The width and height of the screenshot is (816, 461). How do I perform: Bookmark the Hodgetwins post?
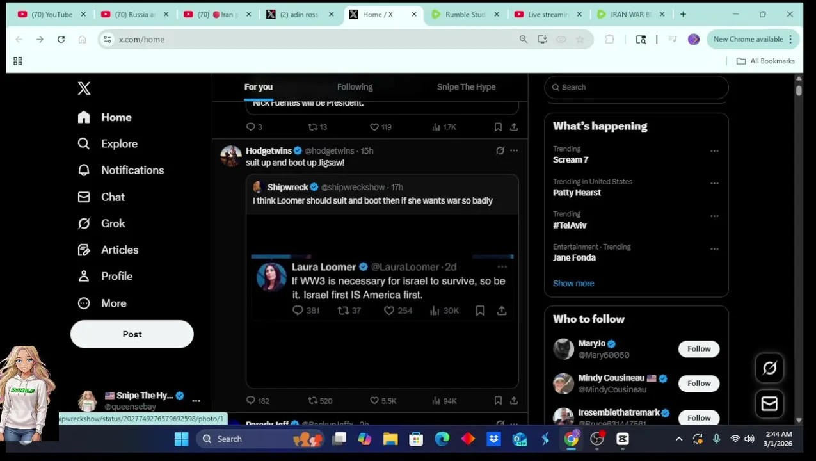click(498, 401)
